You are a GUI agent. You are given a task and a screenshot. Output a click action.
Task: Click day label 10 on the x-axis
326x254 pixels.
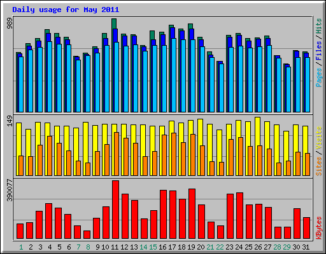pyautogui.click(x=105, y=247)
